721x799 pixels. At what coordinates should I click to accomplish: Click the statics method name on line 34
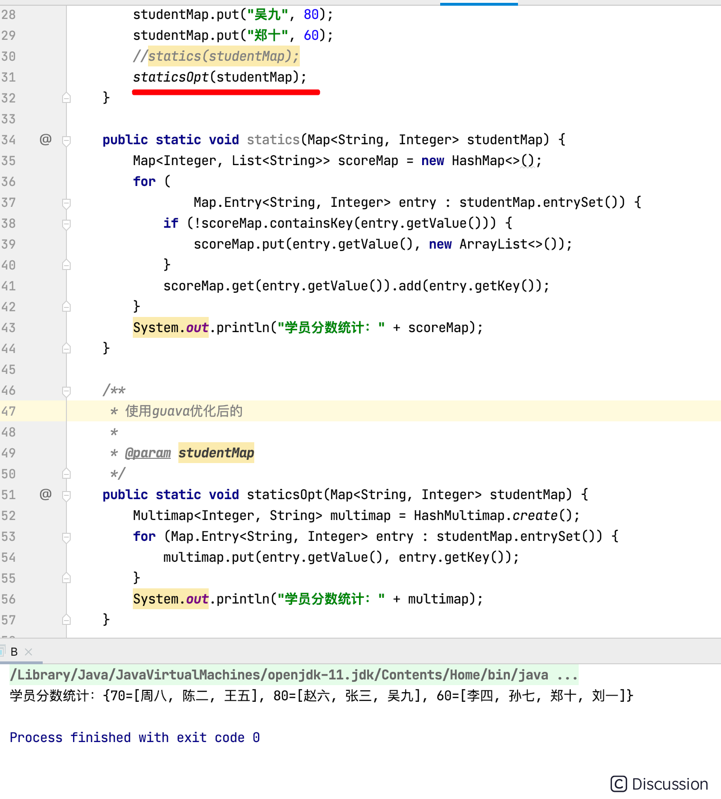click(x=273, y=139)
